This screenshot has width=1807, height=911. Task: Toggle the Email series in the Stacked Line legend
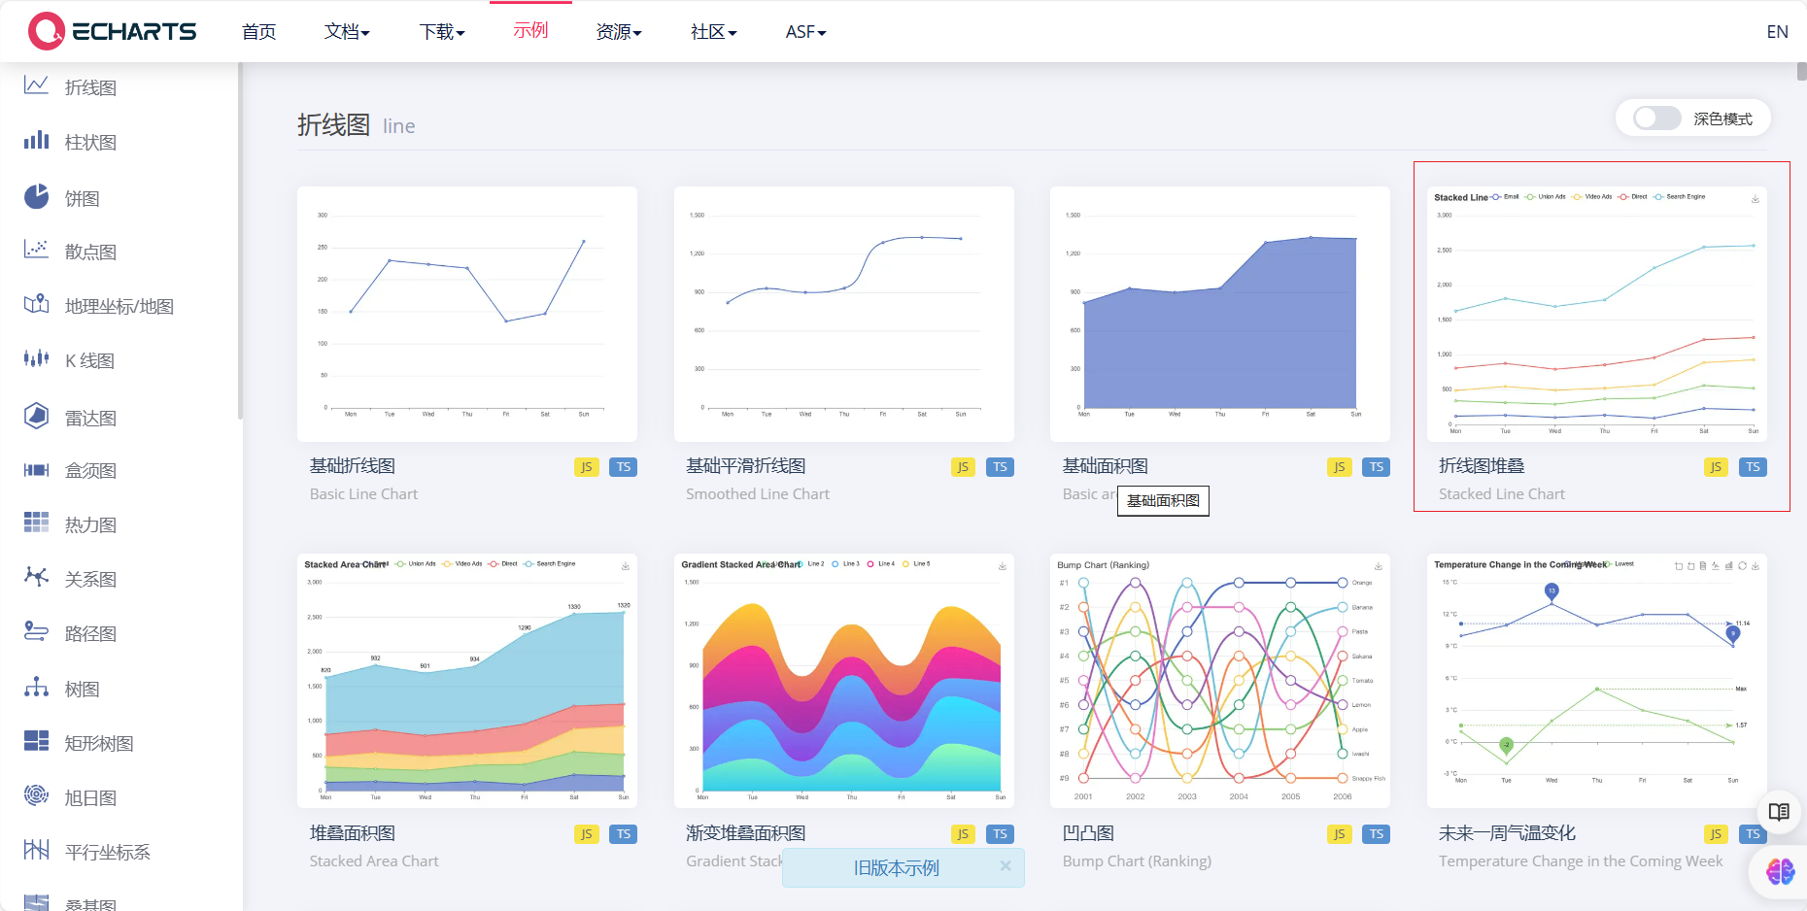pos(1510,196)
